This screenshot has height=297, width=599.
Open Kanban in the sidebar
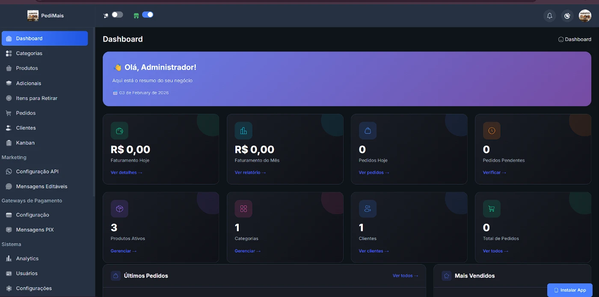(x=25, y=143)
